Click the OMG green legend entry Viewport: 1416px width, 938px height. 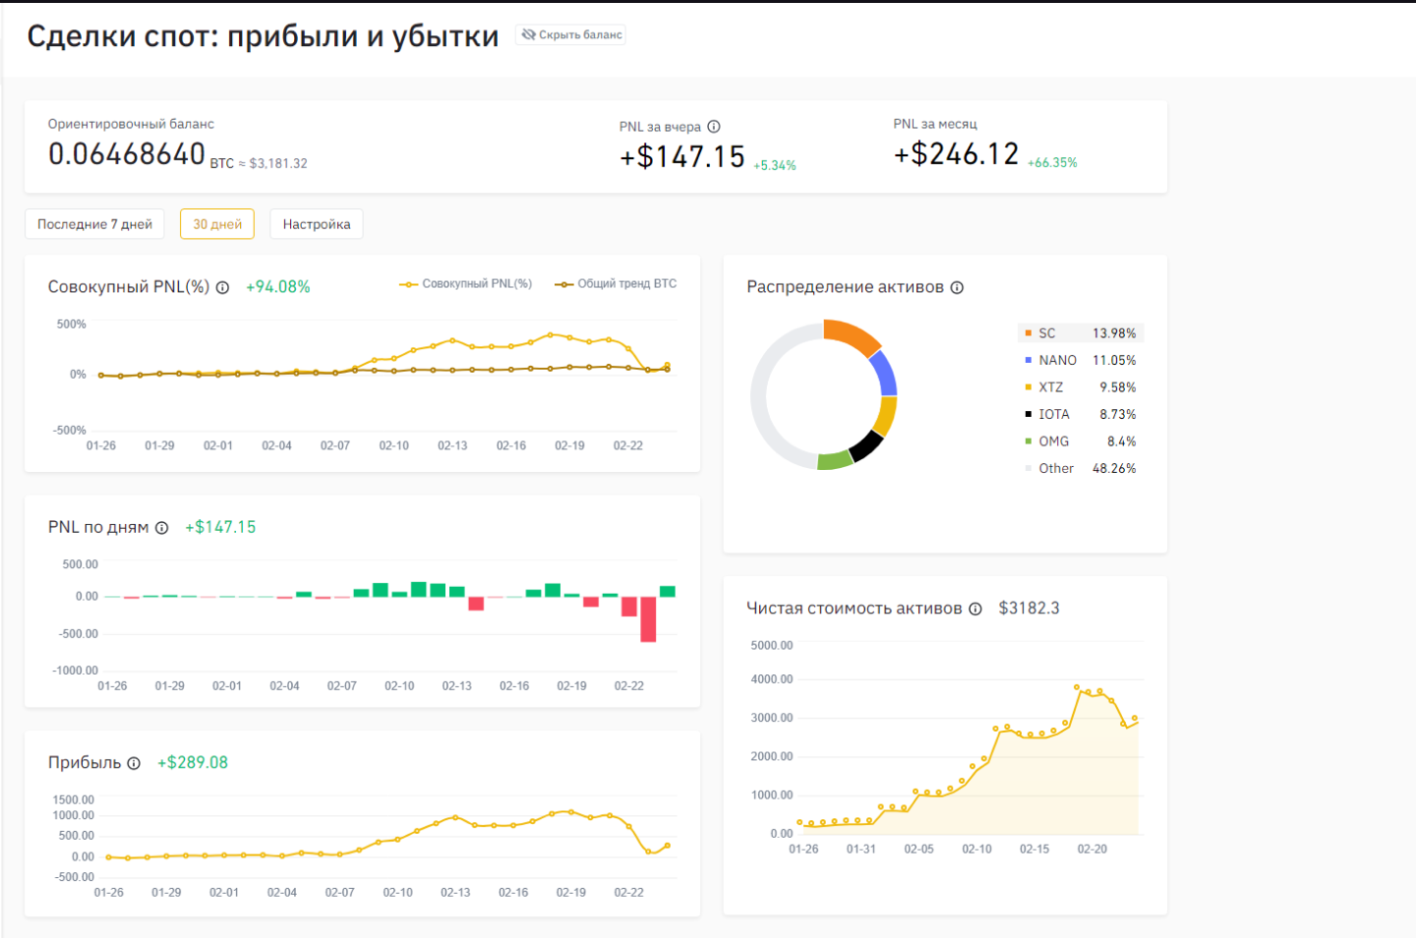1052,441
